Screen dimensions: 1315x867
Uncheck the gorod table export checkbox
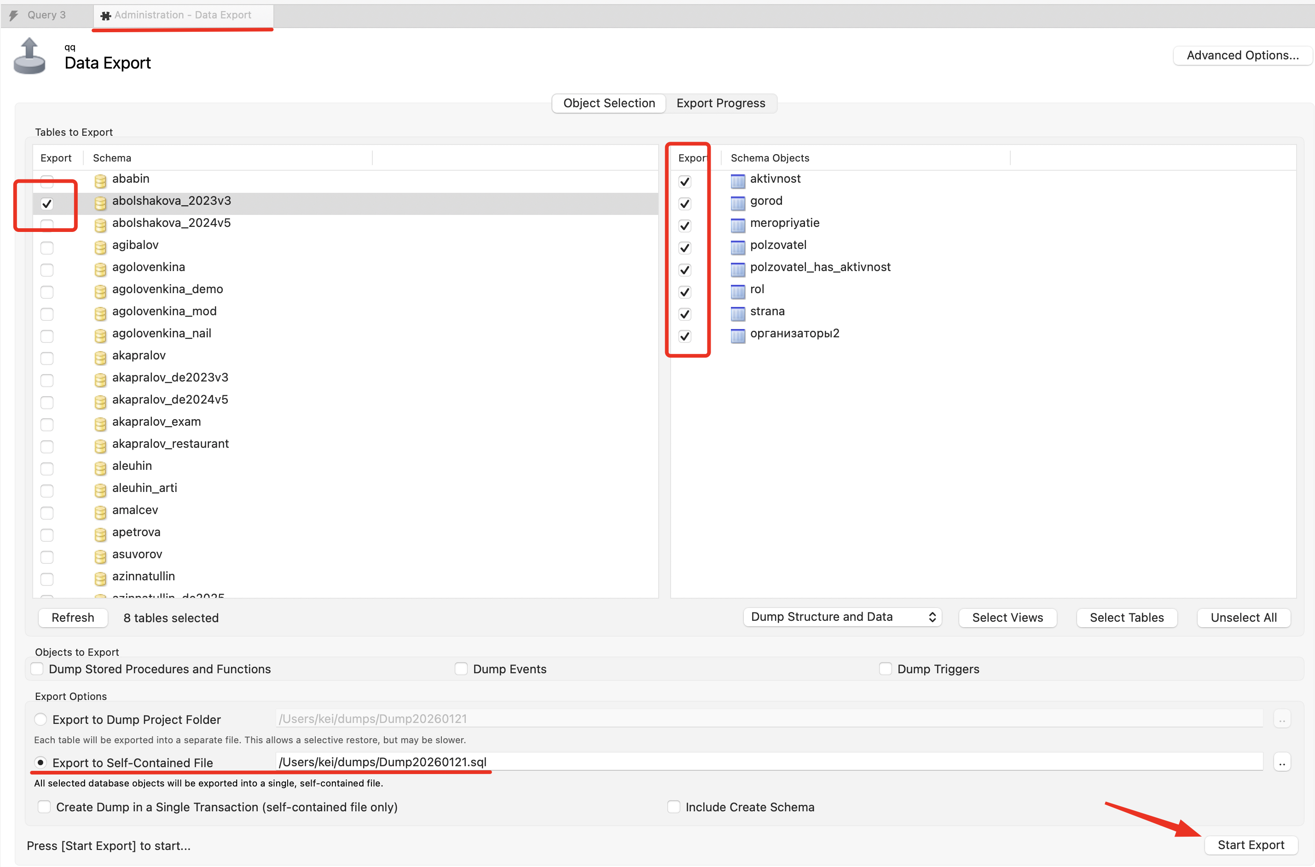(684, 203)
